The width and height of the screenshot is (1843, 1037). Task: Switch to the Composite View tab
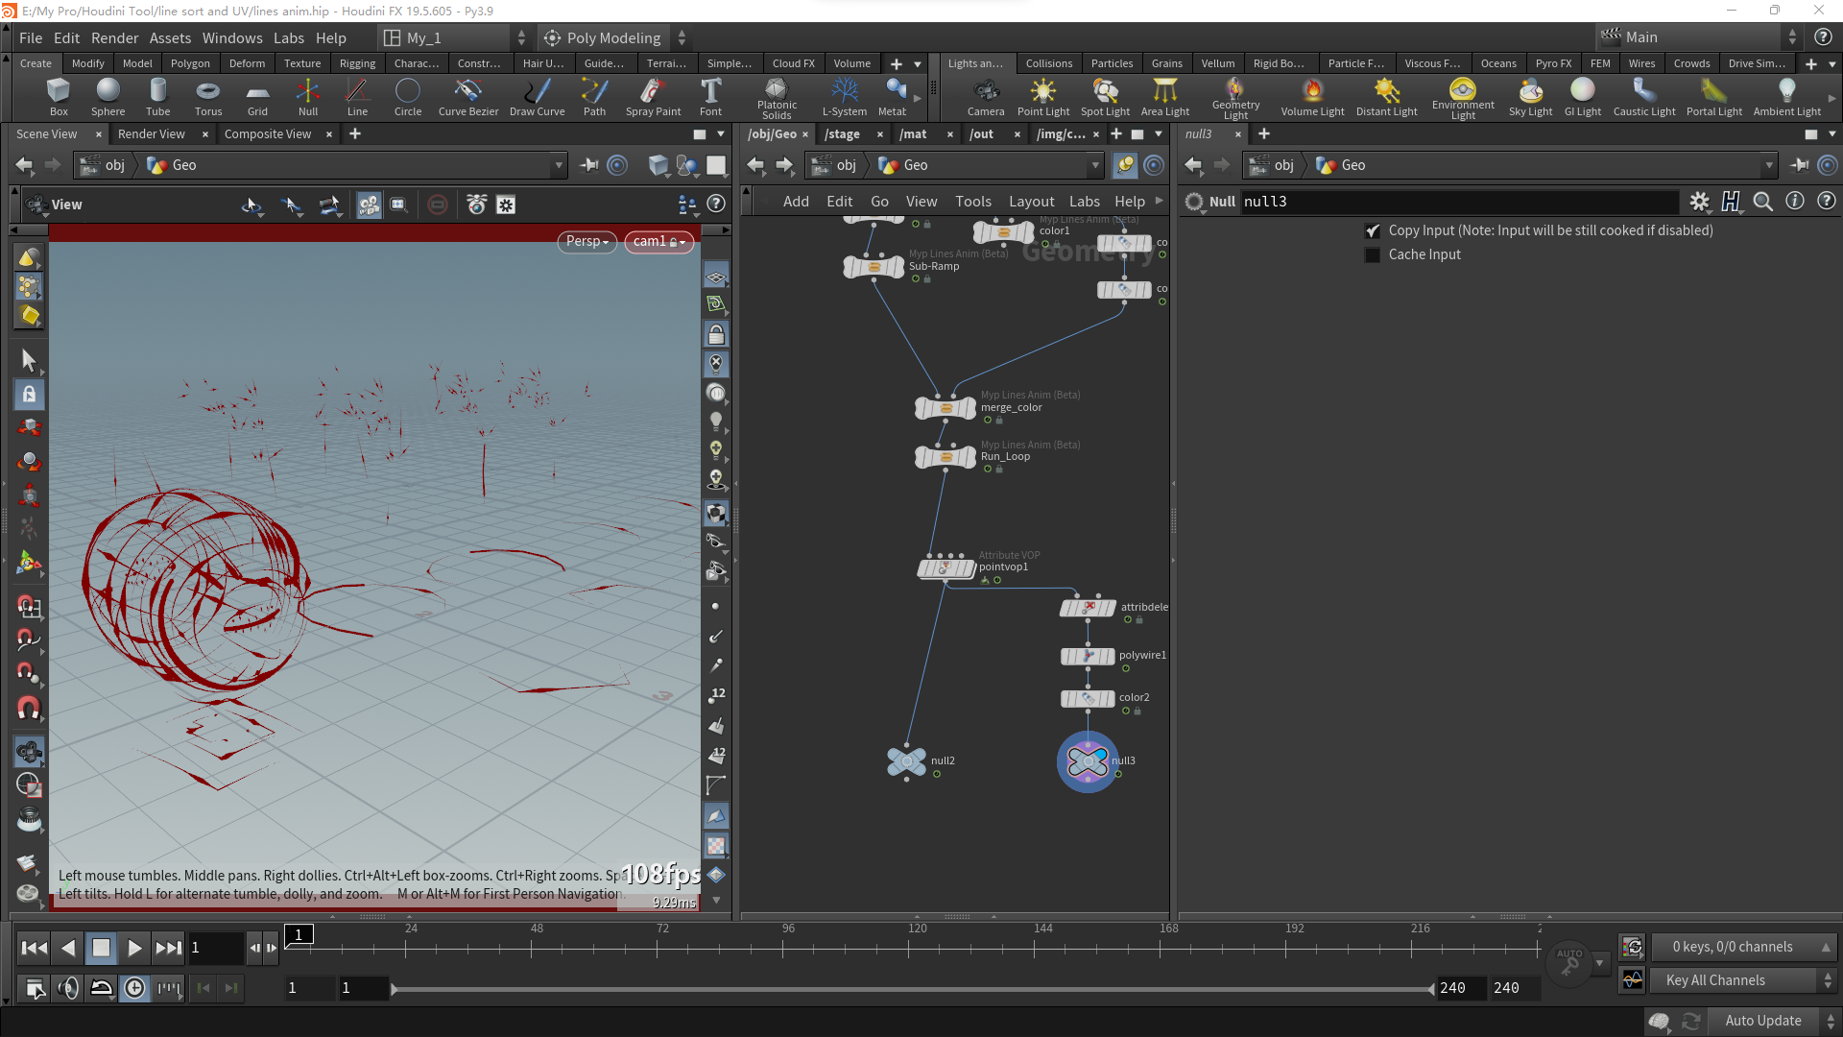pyautogui.click(x=268, y=134)
